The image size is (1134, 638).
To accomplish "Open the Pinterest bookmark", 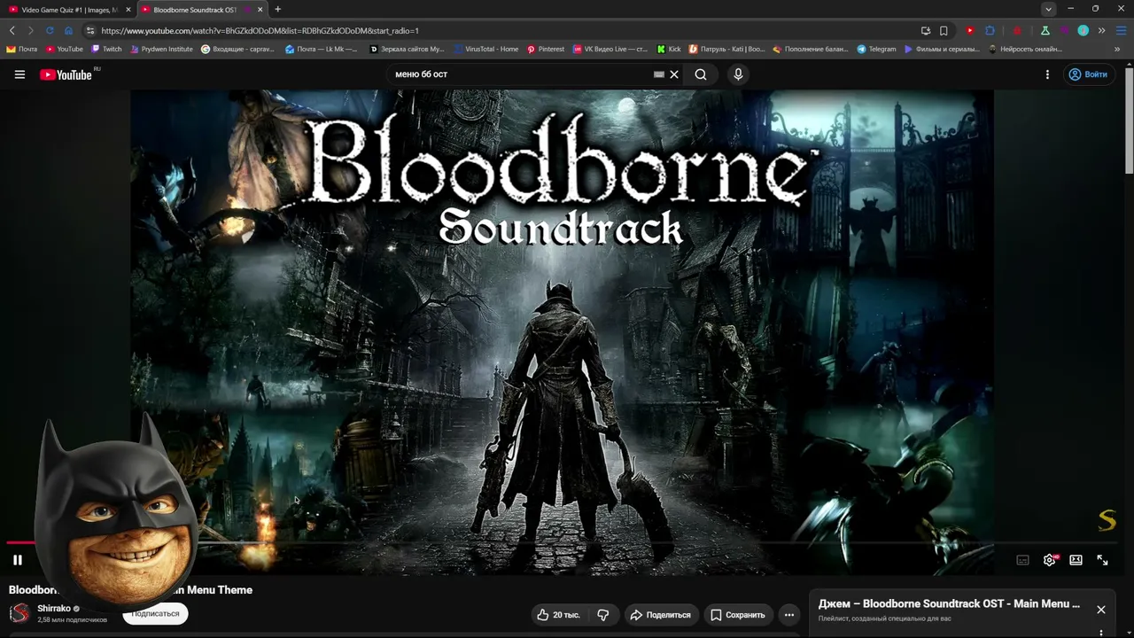I will click(x=545, y=50).
